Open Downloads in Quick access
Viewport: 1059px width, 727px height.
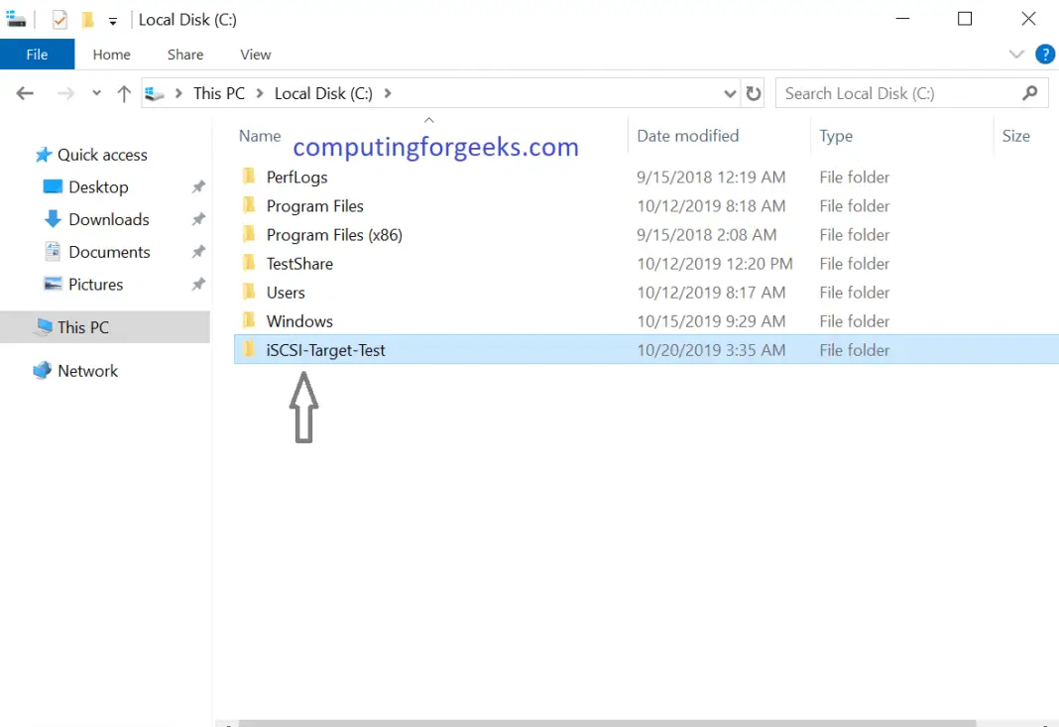[x=108, y=219]
